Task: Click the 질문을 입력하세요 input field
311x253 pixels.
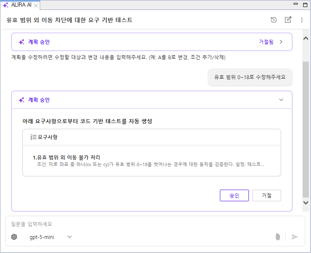Action: click(x=155, y=224)
